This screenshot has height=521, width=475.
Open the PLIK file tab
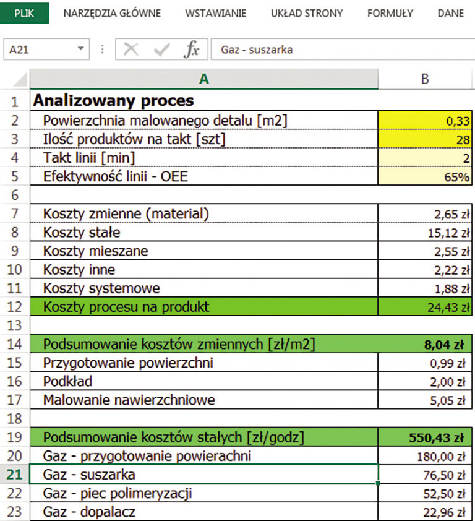pos(24,13)
